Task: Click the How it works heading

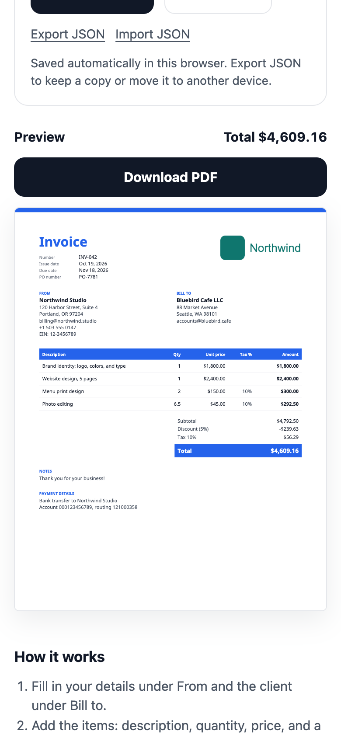Action: pyautogui.click(x=59, y=657)
